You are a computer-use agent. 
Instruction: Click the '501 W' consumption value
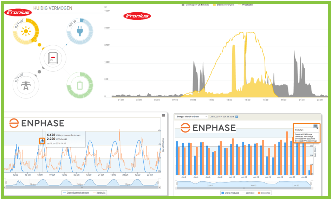(72, 24)
